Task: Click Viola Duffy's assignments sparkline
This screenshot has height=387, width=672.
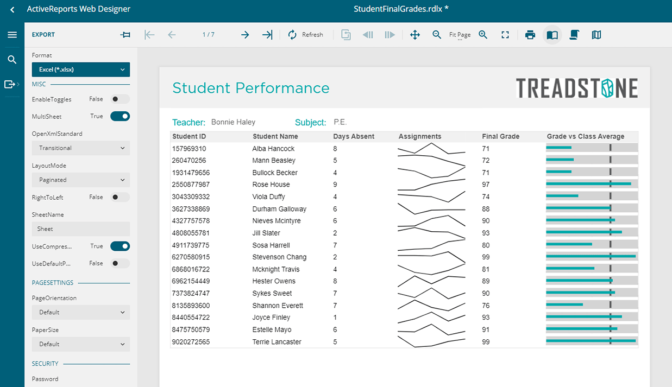Action: (x=431, y=196)
